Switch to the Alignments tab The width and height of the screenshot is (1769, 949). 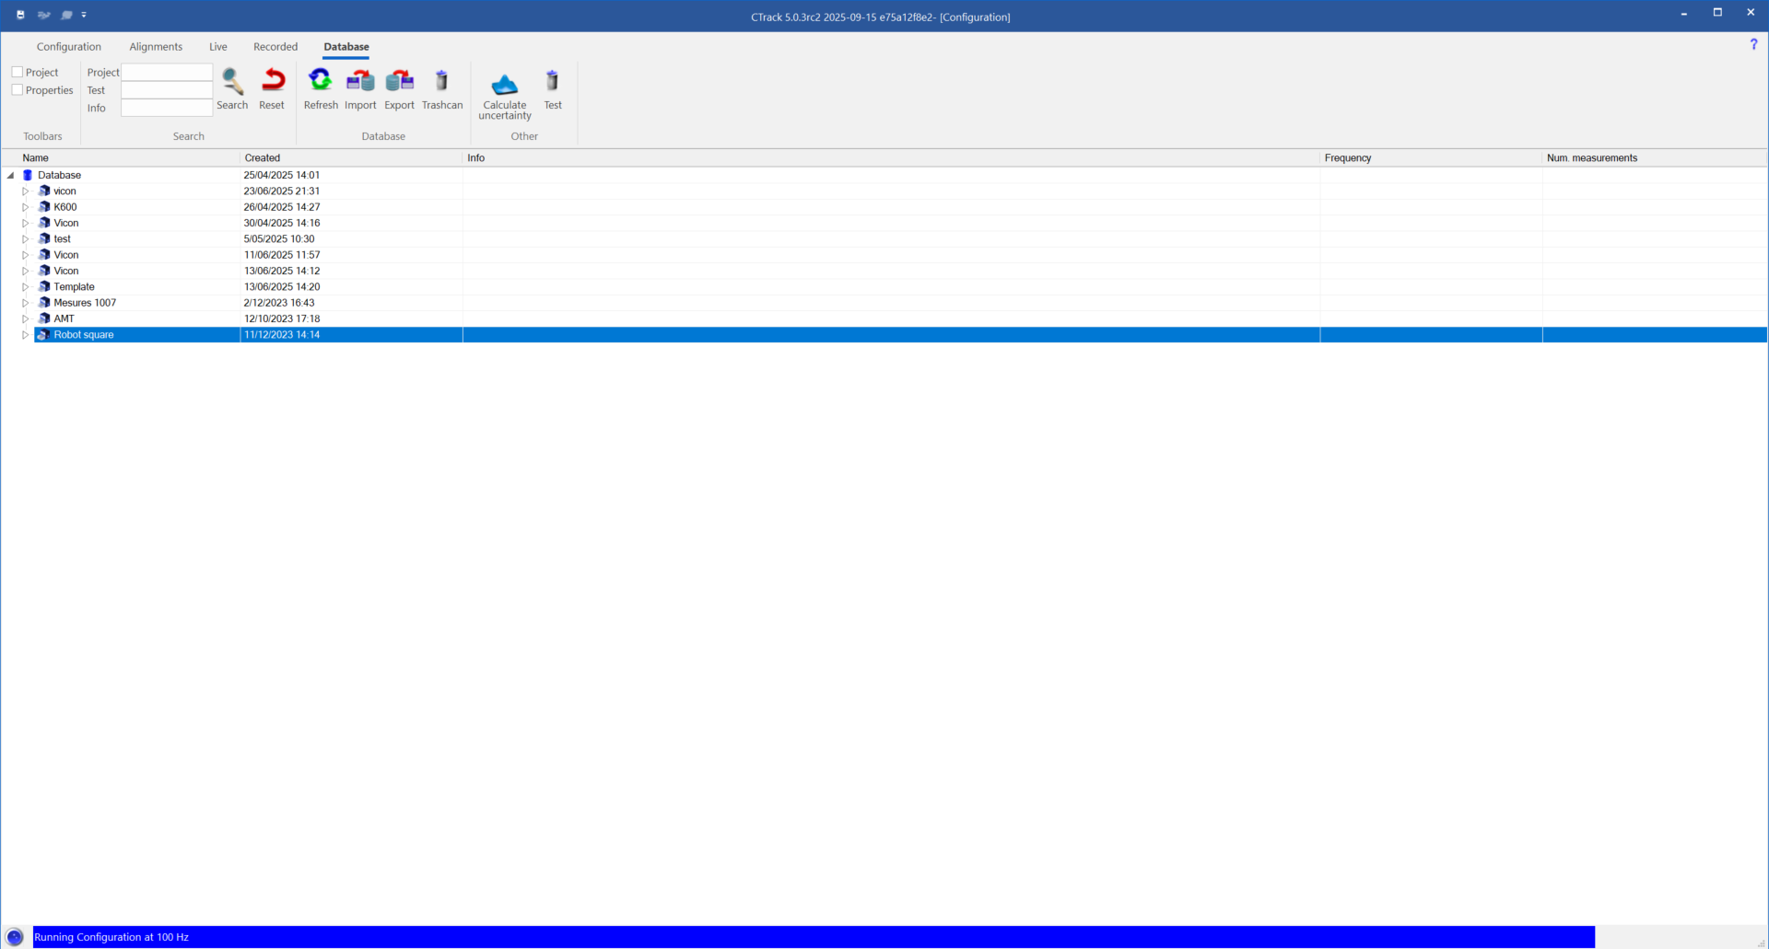tap(156, 47)
